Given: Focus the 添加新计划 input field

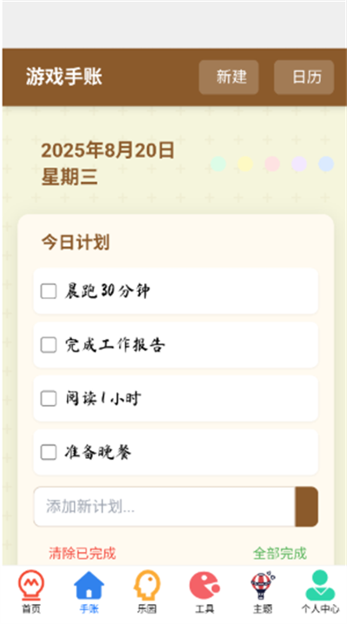Looking at the screenshot, I should (164, 507).
